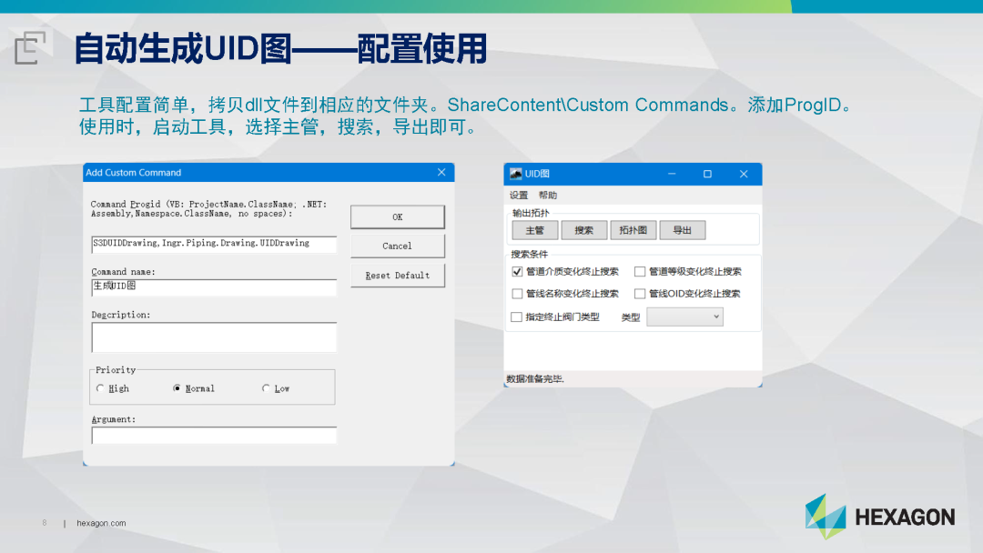
Task: Close the Add Custom Command dialog
Action: point(441,172)
